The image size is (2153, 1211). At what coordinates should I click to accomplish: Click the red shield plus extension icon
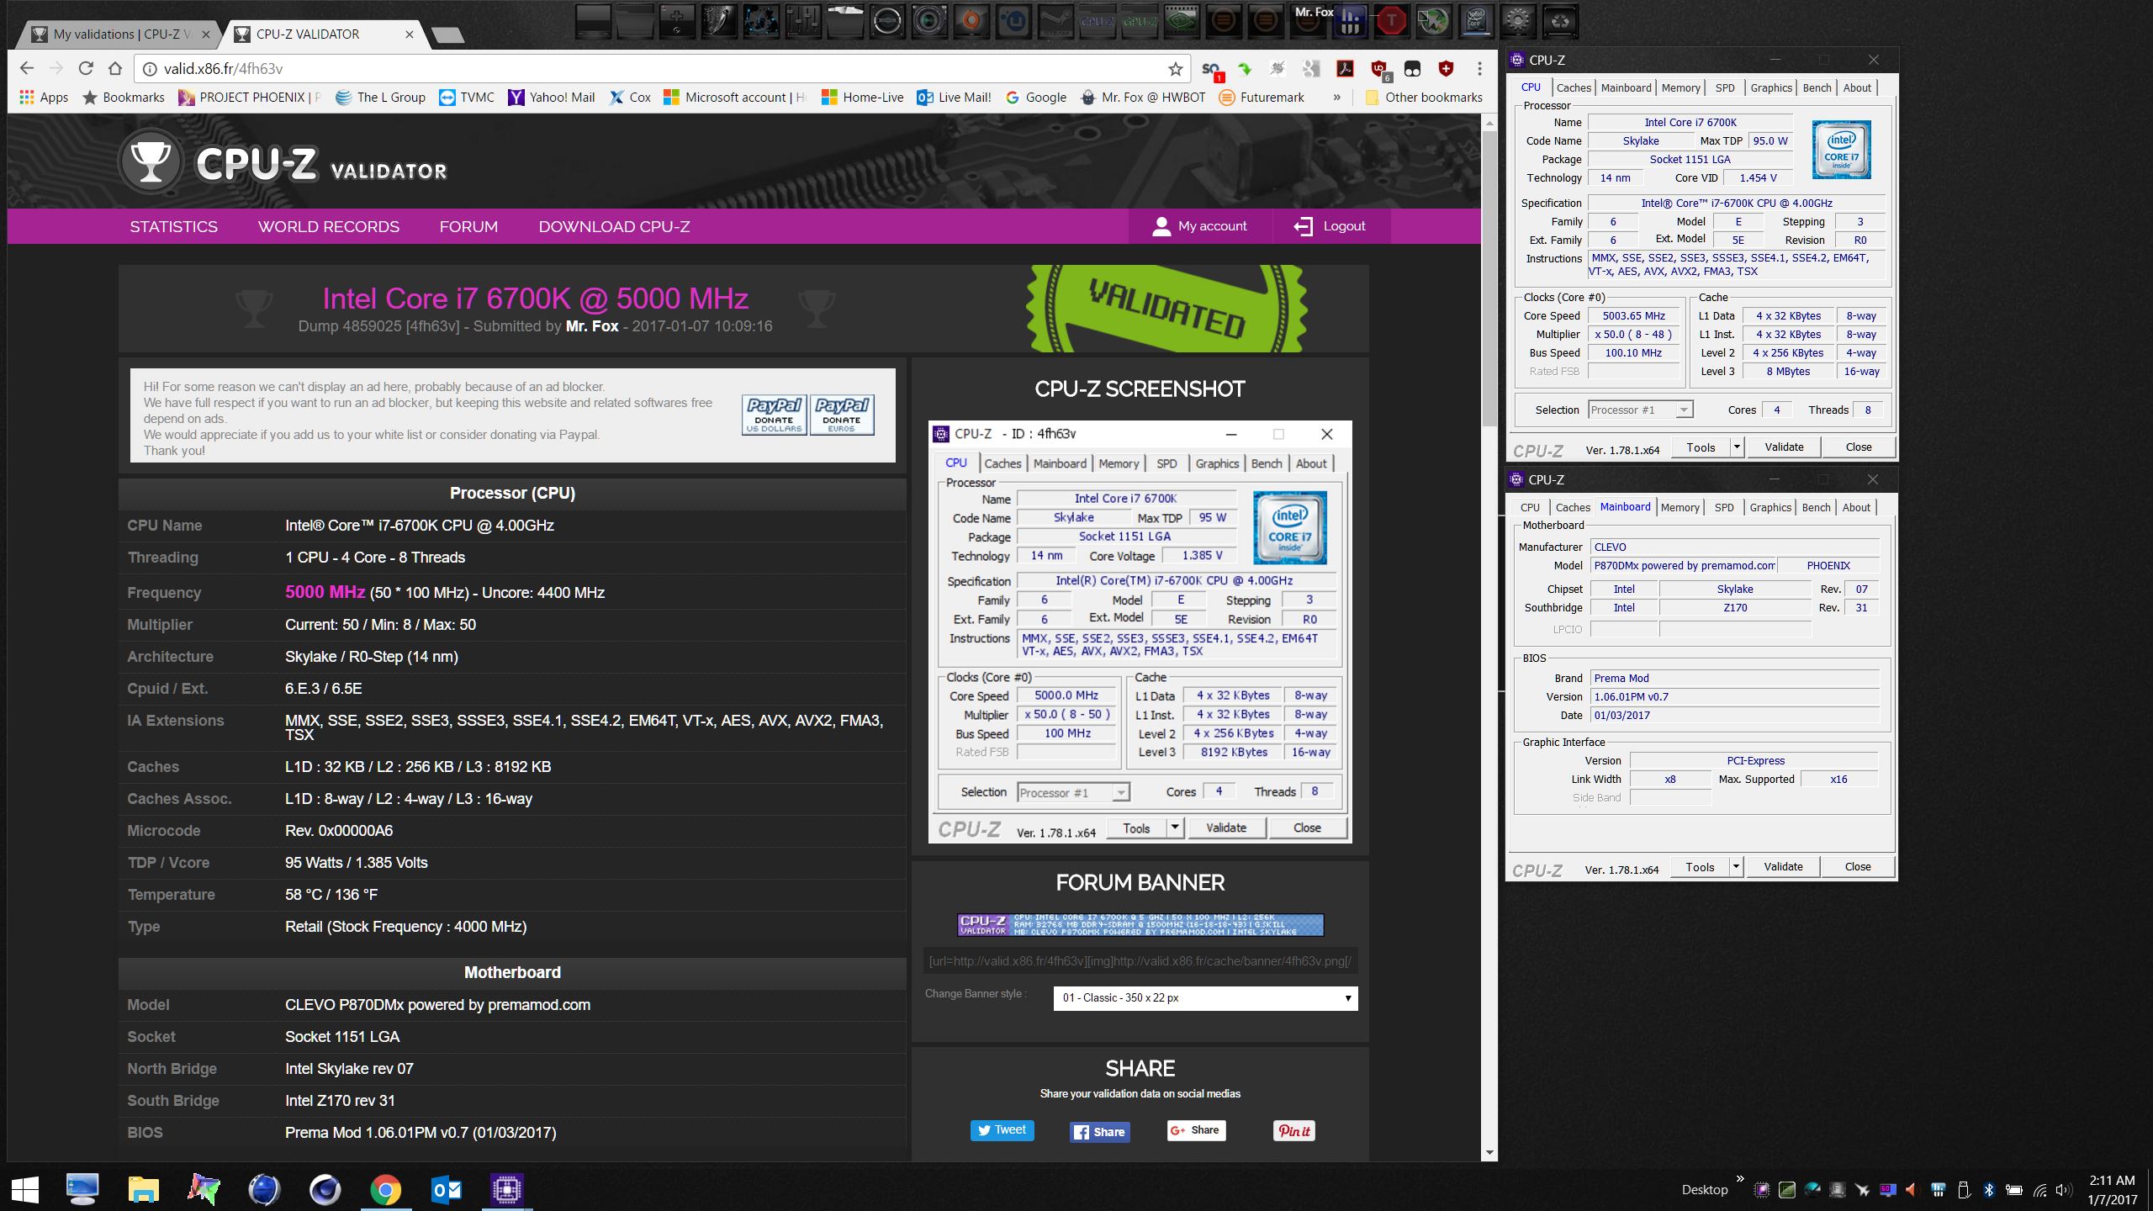coord(1446,69)
